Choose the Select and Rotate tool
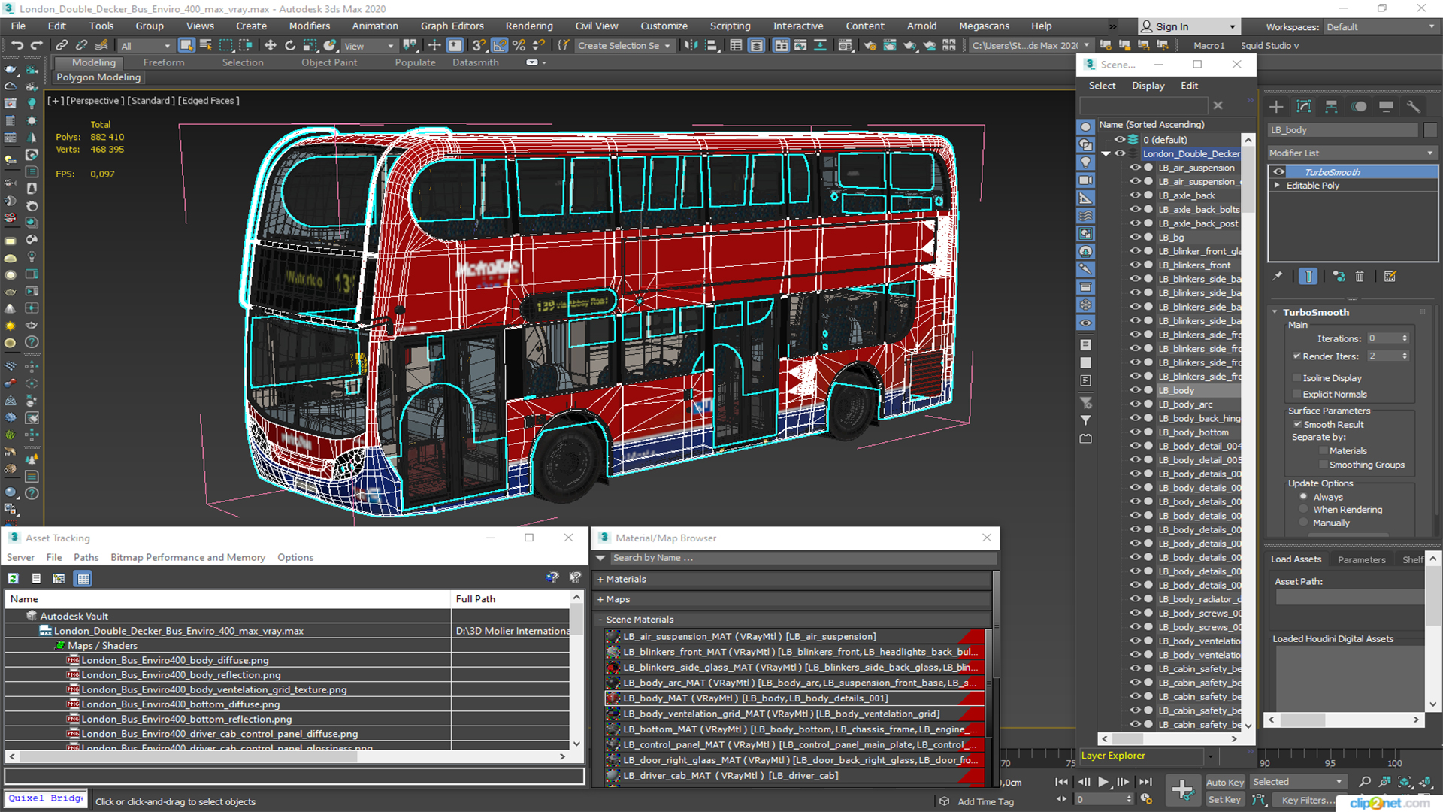 pyautogui.click(x=290, y=45)
